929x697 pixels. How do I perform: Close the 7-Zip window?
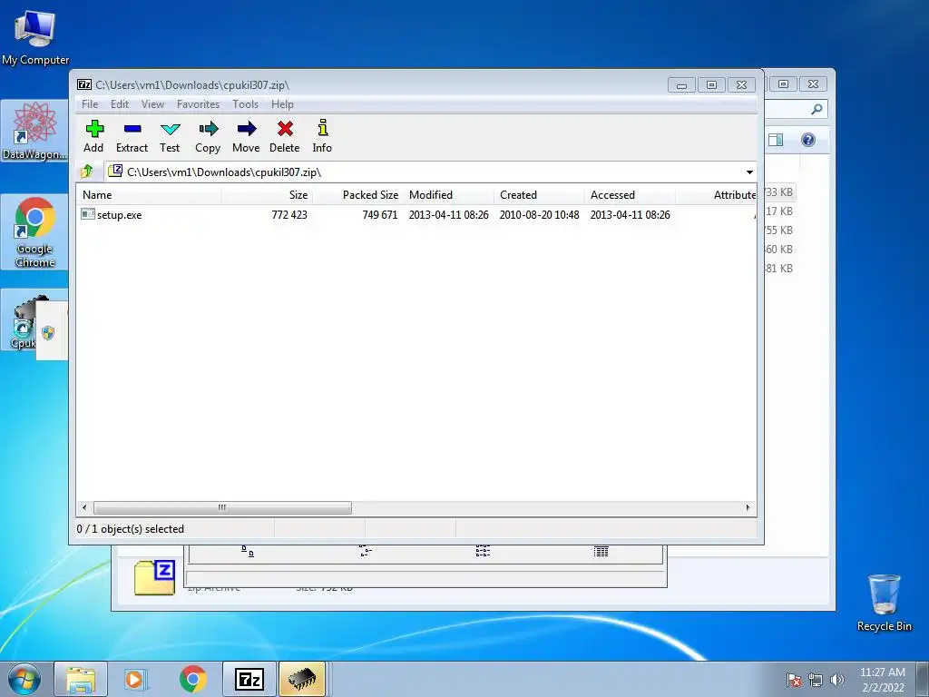coord(741,85)
